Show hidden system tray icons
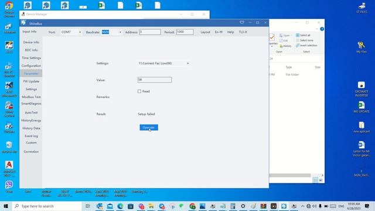Image resolution: width=375 pixels, height=211 pixels. [x=302, y=206]
